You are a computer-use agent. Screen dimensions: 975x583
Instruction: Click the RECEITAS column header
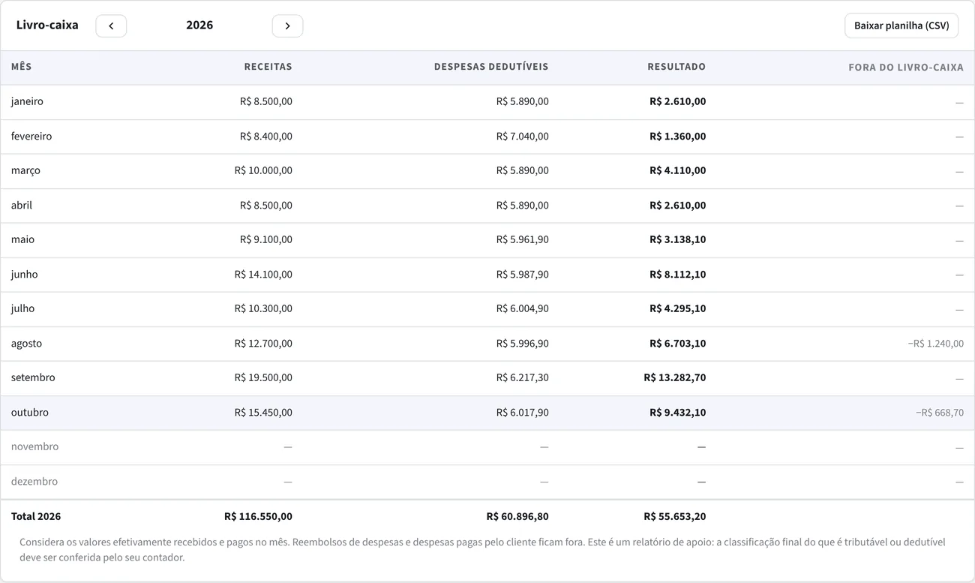(268, 67)
